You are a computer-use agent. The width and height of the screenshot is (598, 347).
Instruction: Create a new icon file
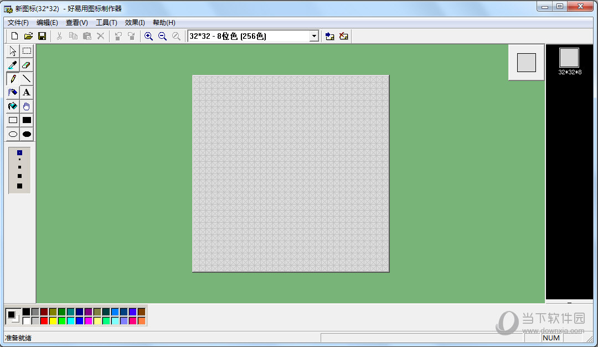[14, 36]
